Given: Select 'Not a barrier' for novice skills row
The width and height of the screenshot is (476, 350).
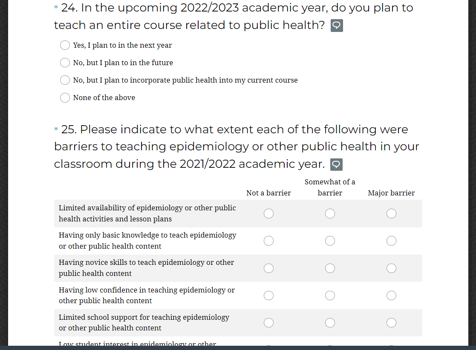Looking at the screenshot, I should [x=268, y=268].
